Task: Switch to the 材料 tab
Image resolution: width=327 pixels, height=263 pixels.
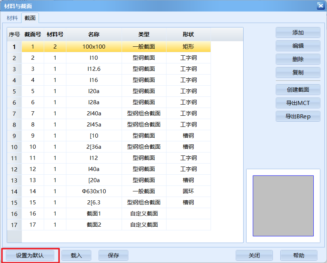Action: (12, 18)
